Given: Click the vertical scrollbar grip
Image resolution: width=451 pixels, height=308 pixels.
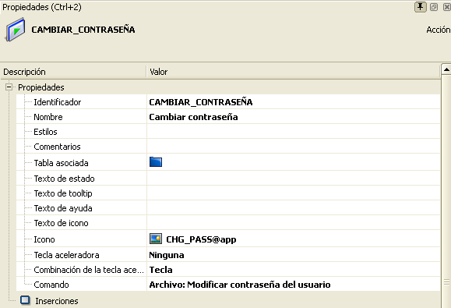Looking at the screenshot, I should (446, 281).
